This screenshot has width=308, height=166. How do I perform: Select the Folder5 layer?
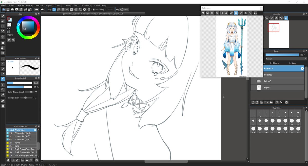[277, 81]
